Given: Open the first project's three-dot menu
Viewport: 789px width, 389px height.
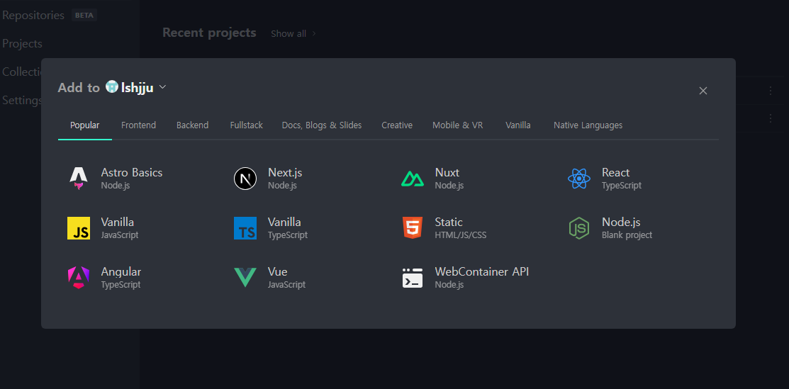Looking at the screenshot, I should (x=771, y=91).
